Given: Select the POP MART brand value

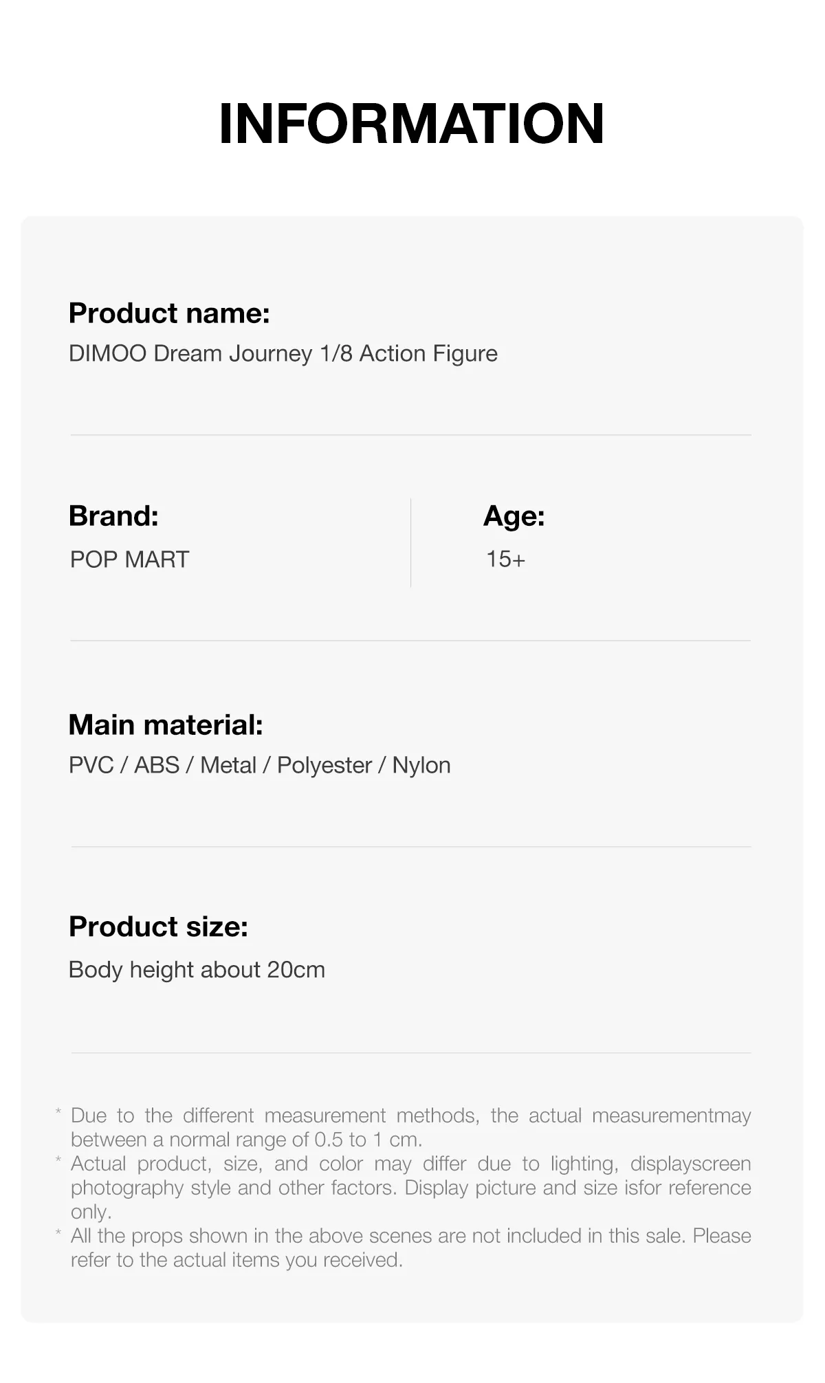Looking at the screenshot, I should [x=129, y=560].
